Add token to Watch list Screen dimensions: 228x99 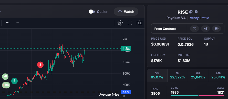point(126,12)
